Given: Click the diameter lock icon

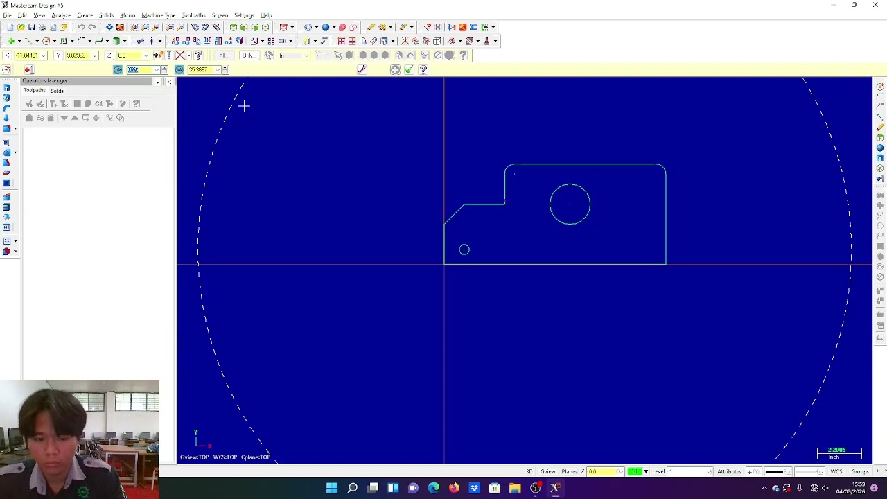Looking at the screenshot, I should [x=179, y=69].
